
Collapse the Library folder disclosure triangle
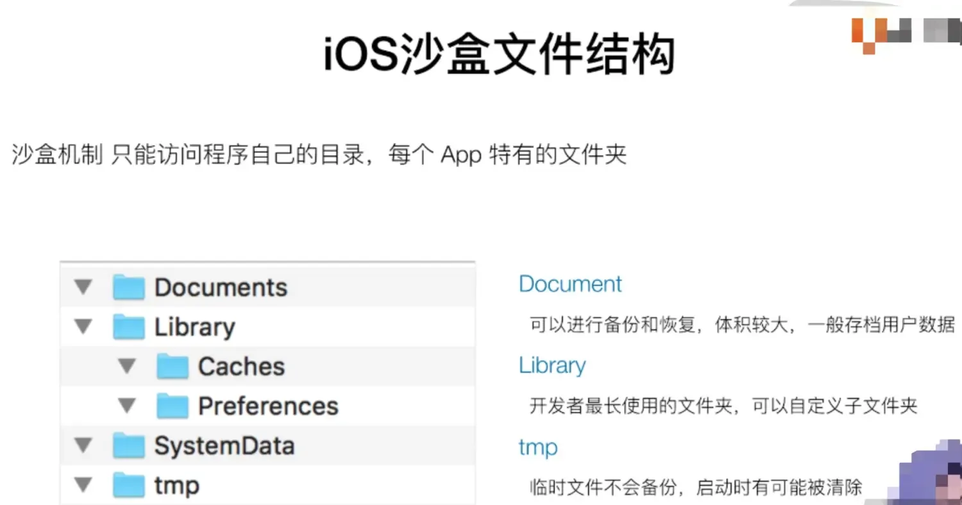[83, 327]
